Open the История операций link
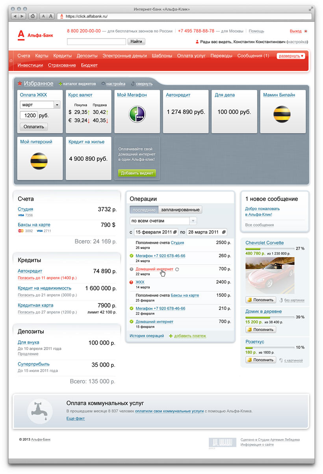This screenshot has height=474, width=323. [x=147, y=336]
